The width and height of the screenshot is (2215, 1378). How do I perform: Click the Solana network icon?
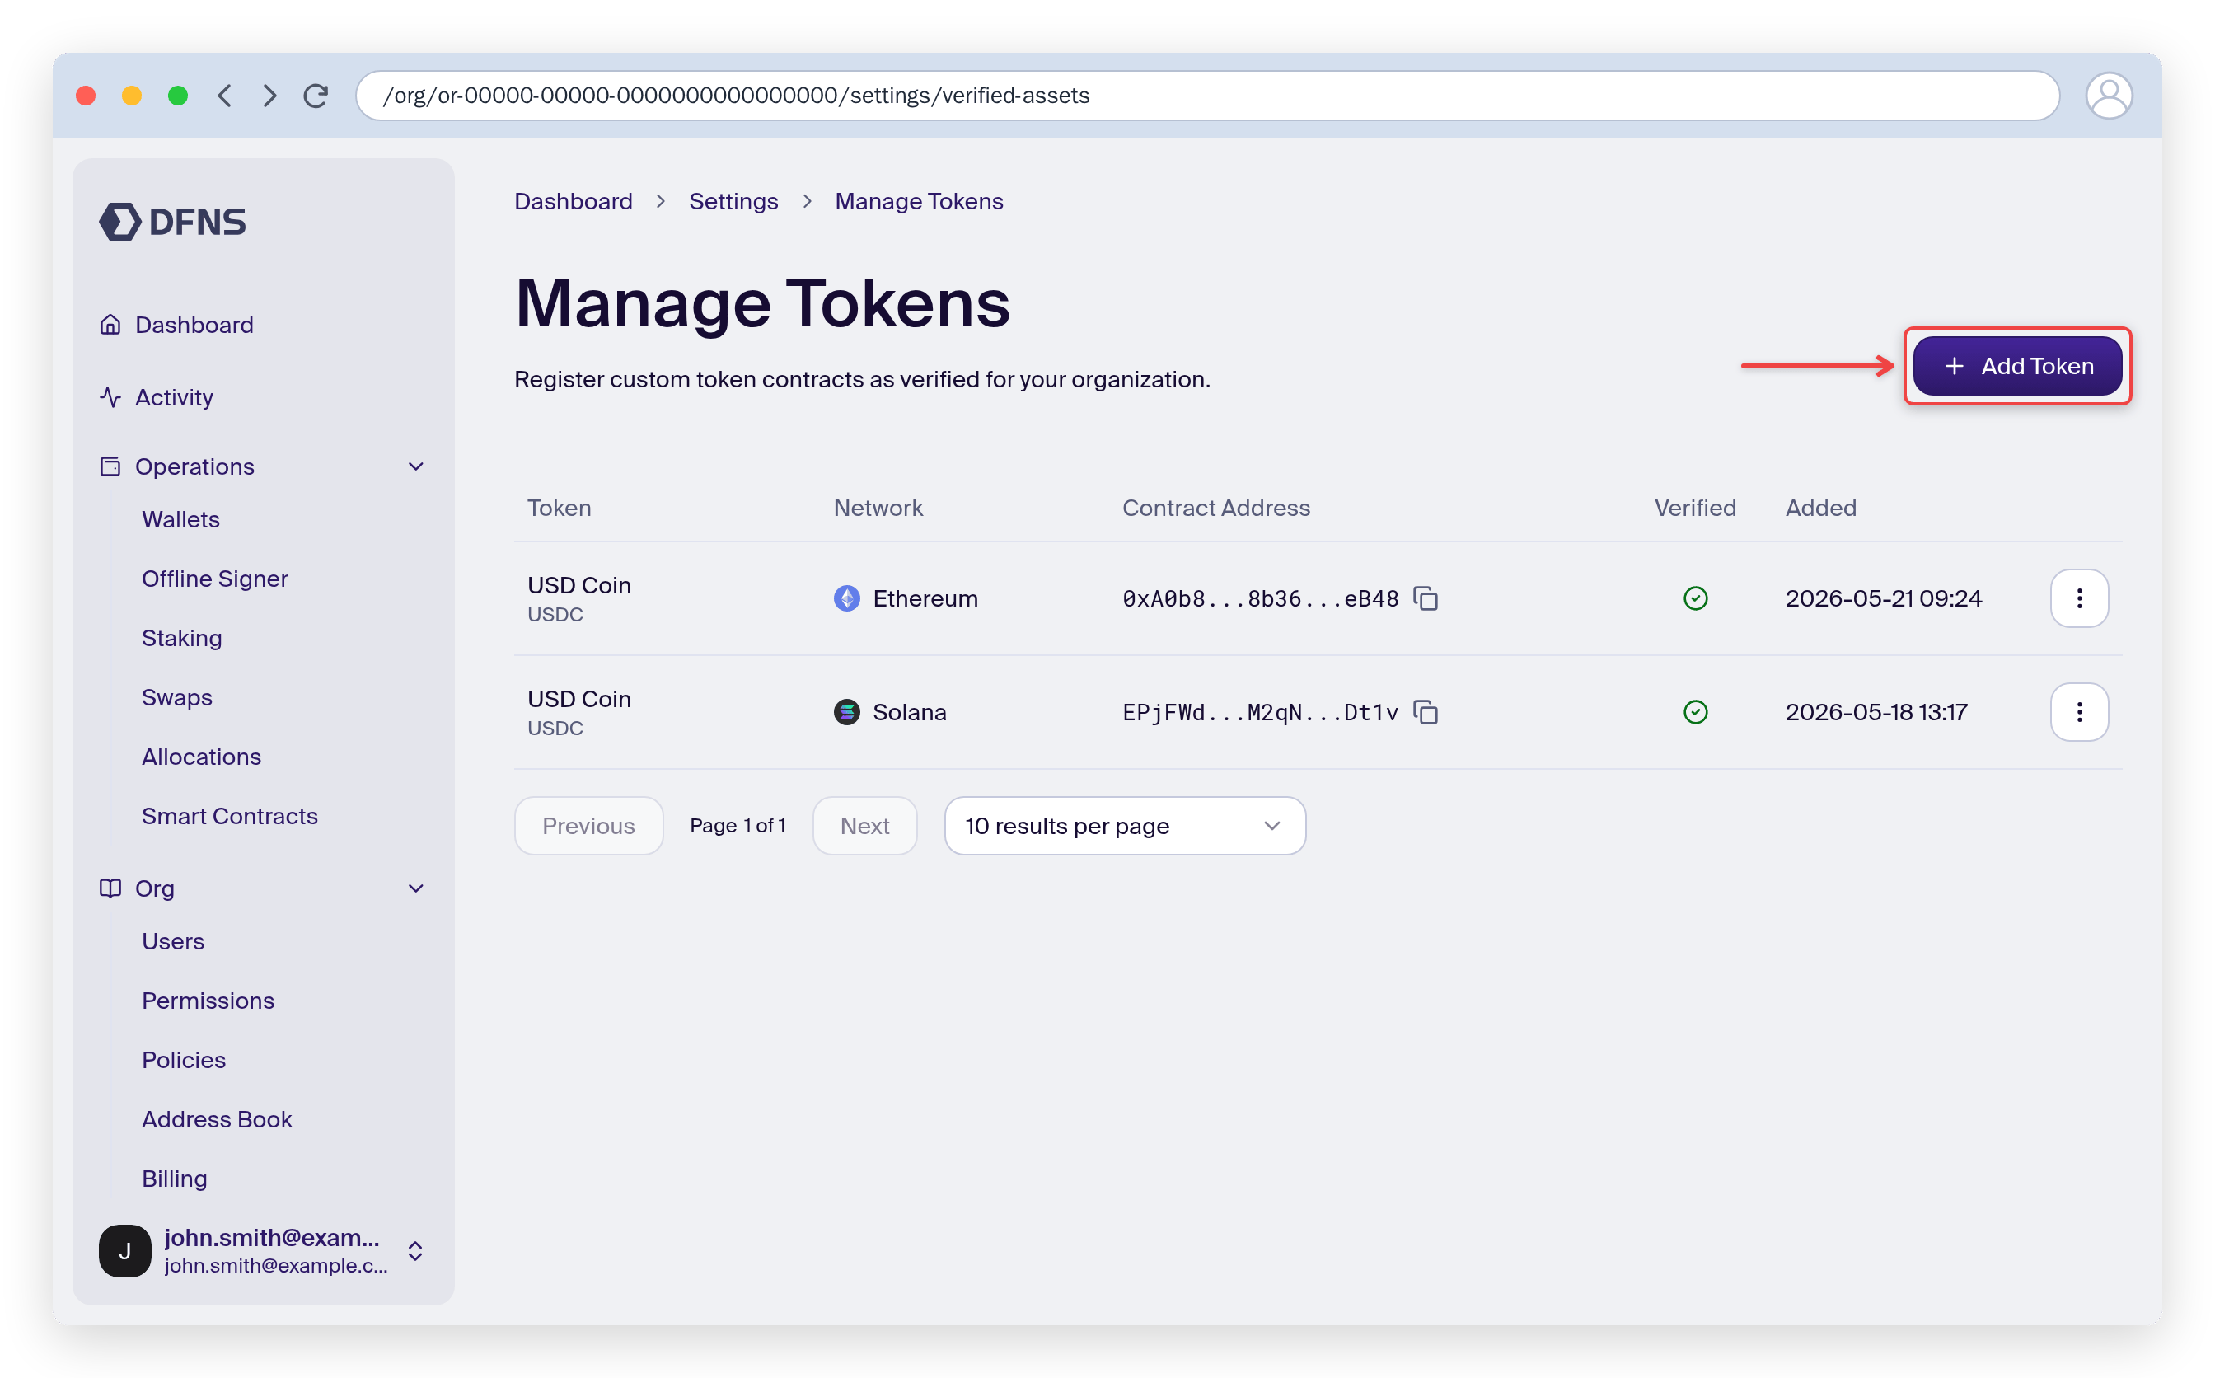click(x=846, y=712)
